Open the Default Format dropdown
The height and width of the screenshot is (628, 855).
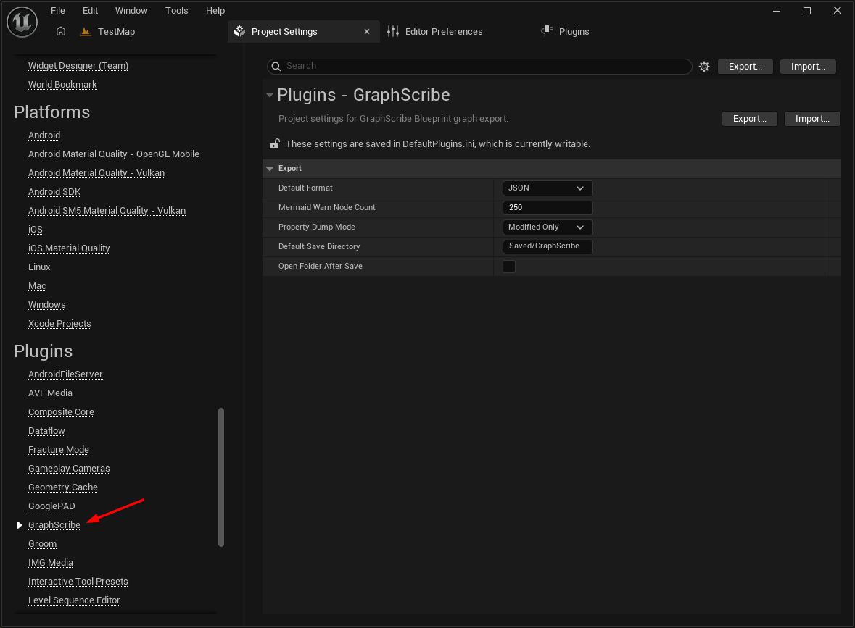[547, 188]
